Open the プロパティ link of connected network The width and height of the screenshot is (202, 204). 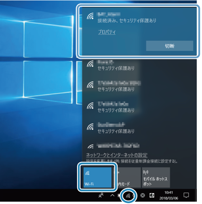(107, 32)
